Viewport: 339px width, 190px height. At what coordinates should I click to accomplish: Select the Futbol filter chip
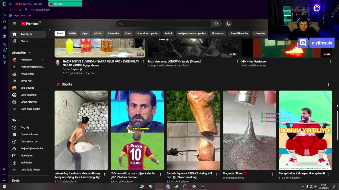[x=168, y=34]
